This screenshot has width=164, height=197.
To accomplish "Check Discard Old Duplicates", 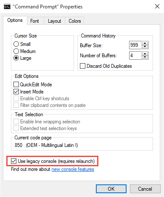I will point(82,66).
